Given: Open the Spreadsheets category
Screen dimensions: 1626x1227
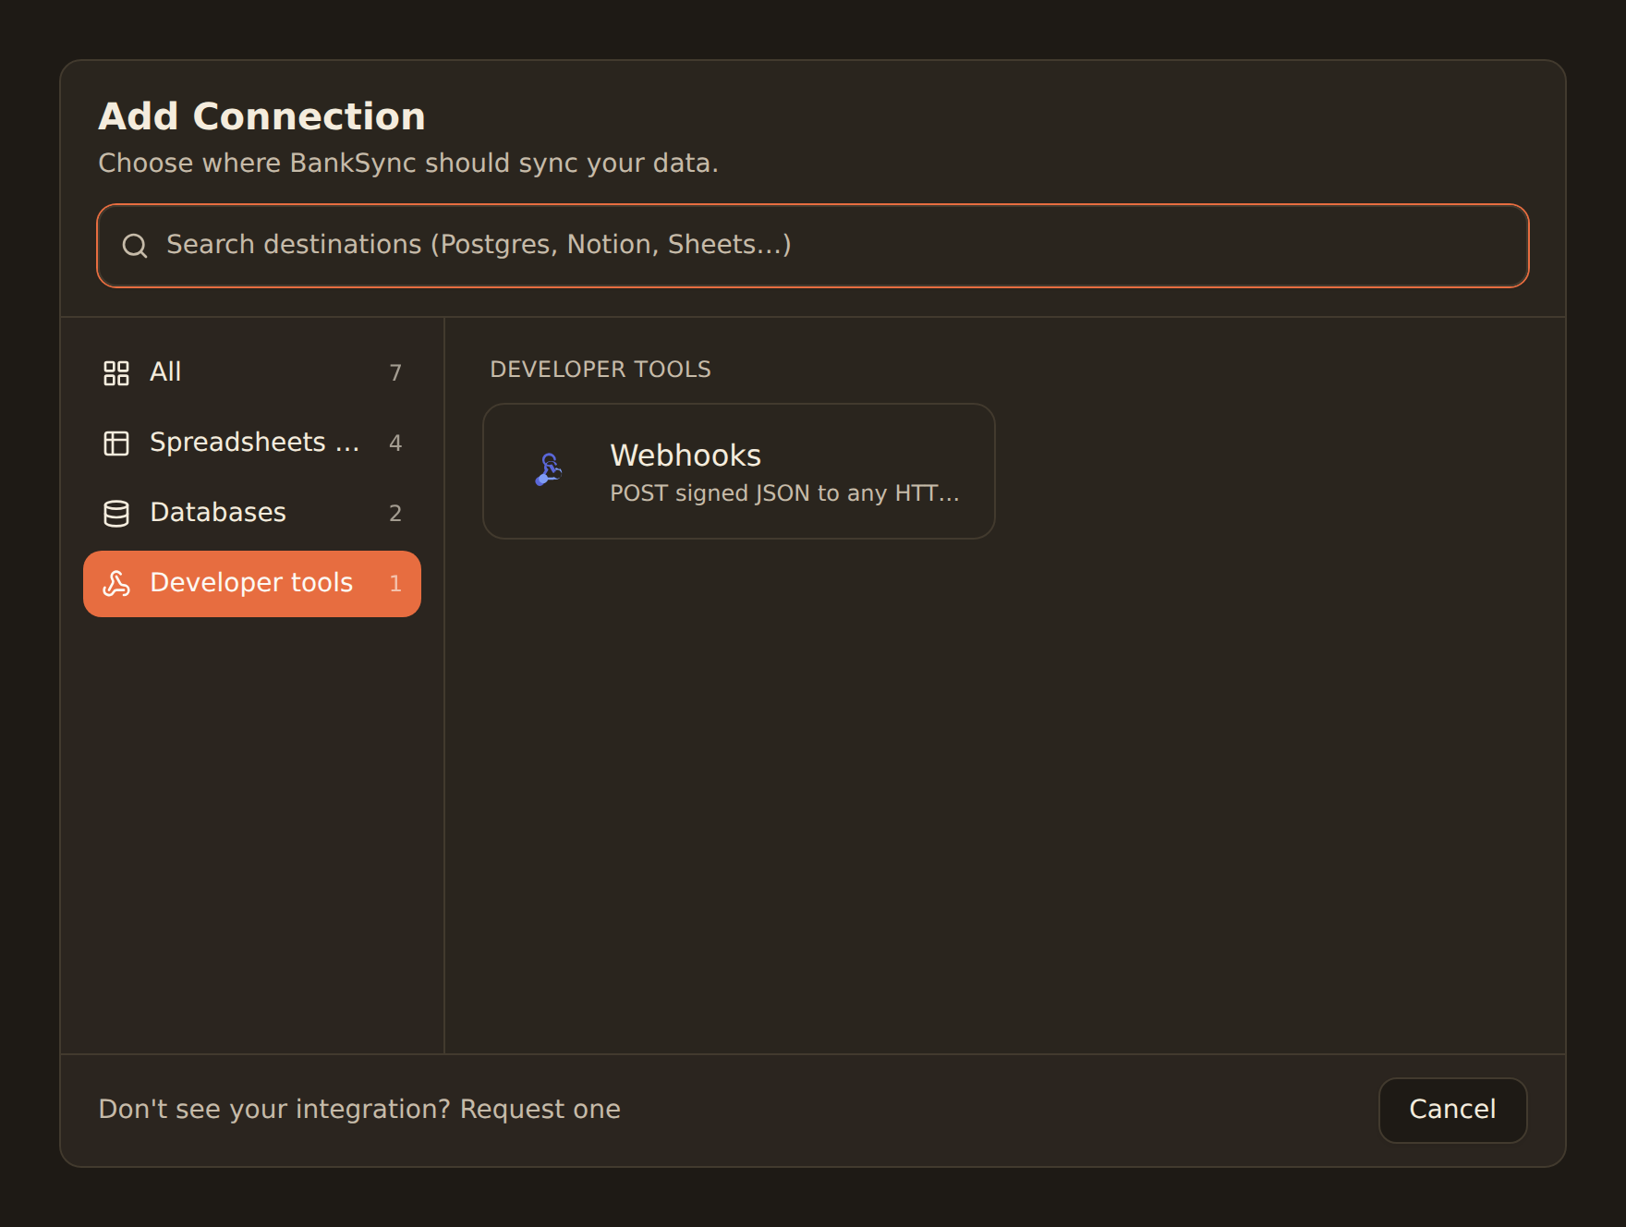Looking at the screenshot, I should click(x=252, y=443).
